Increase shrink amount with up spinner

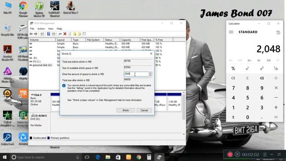tap(150, 73)
